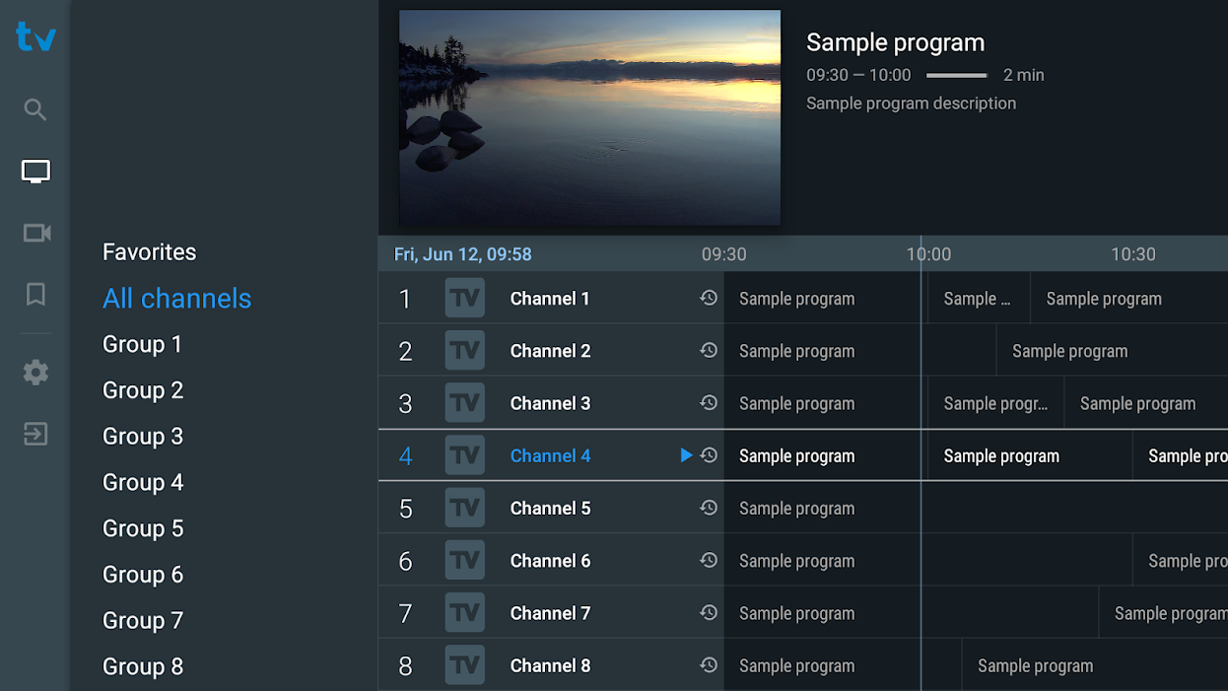1228x691 pixels.
Task: Switch to the Favorites list
Action: (x=149, y=251)
